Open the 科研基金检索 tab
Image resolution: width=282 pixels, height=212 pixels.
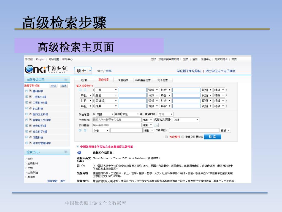tap(143, 80)
